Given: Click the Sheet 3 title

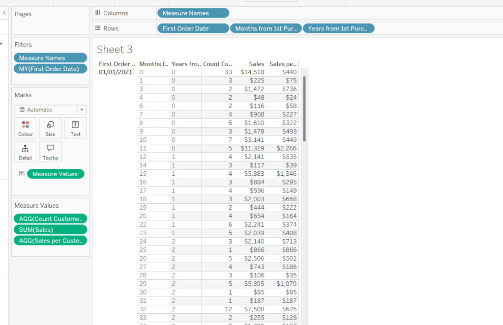Looking at the screenshot, I should point(115,49).
